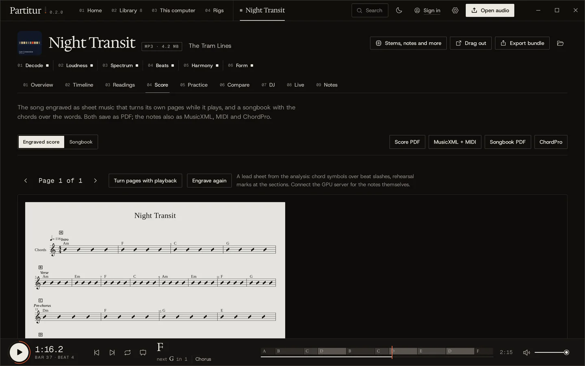Open Stems, notes and more
585x366 pixels.
click(408, 43)
